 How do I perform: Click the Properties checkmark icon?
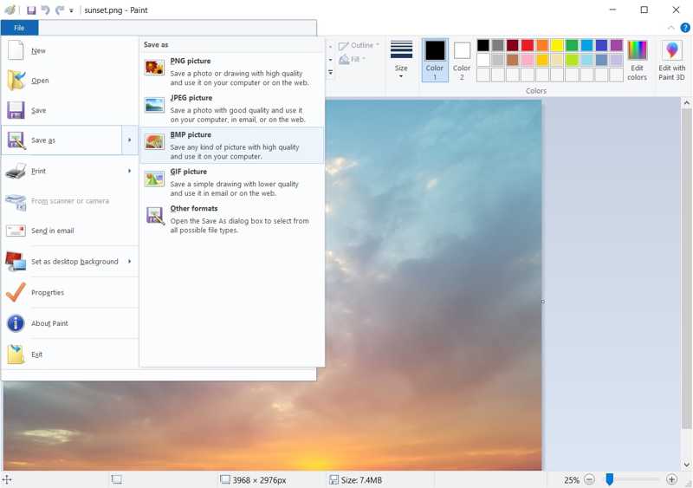(16, 292)
